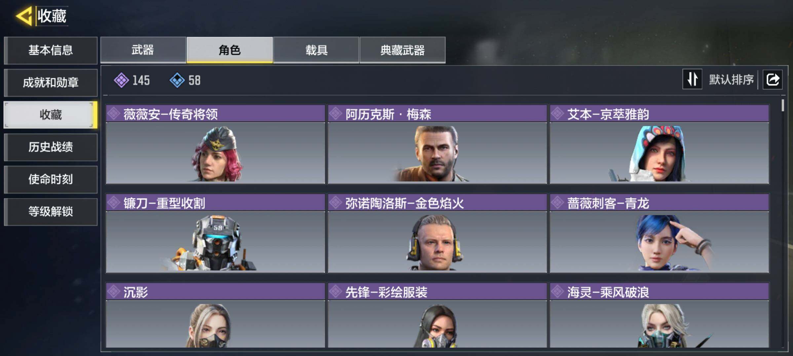Open 等级解锁 in the sidebar
The width and height of the screenshot is (793, 356).
51,212
